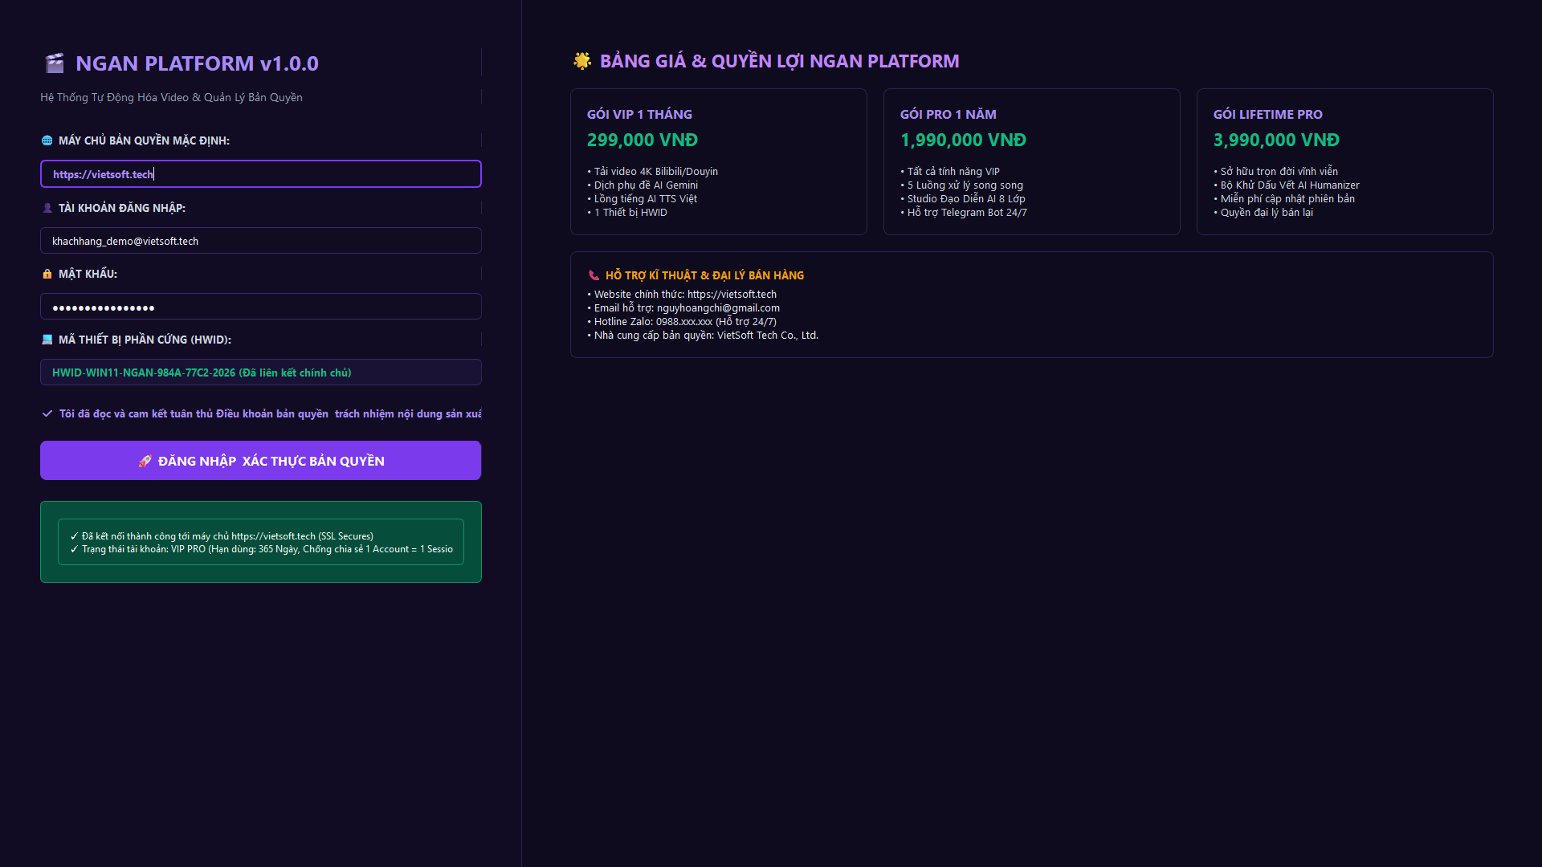Viewport: 1542px width, 867px height.
Task: Click the globe icon next to server label
Action: click(47, 140)
